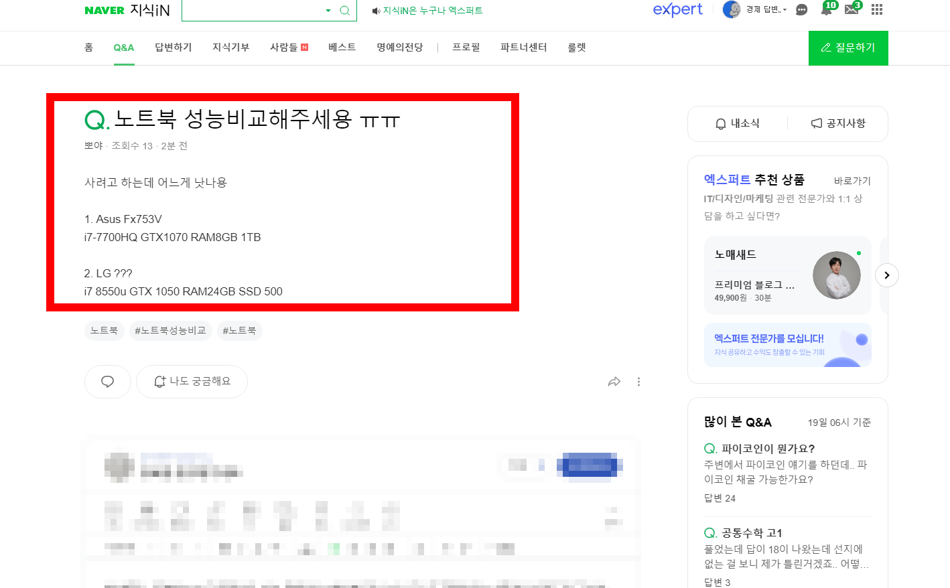The height and width of the screenshot is (588, 950).
Task: Click the '많이 본 Q&A' heading
Action: (x=738, y=422)
